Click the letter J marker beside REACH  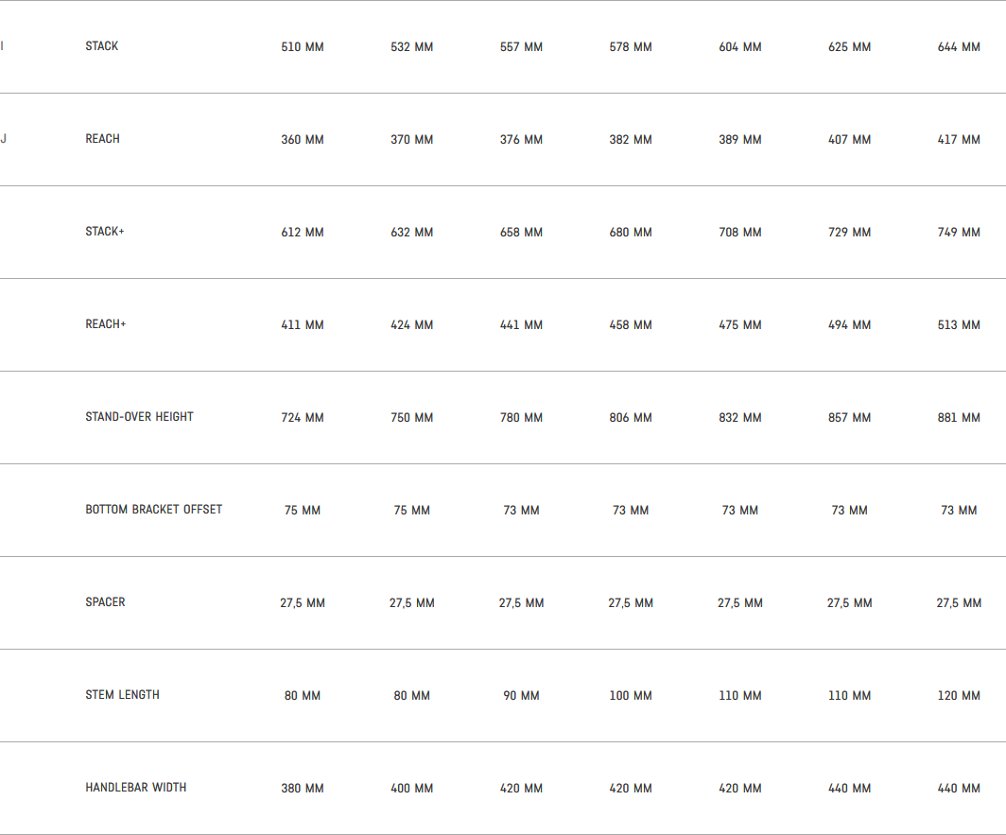point(4,139)
